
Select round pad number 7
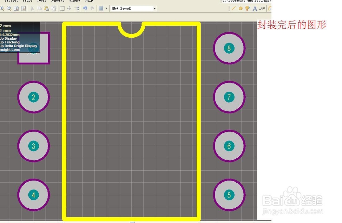coord(229,97)
